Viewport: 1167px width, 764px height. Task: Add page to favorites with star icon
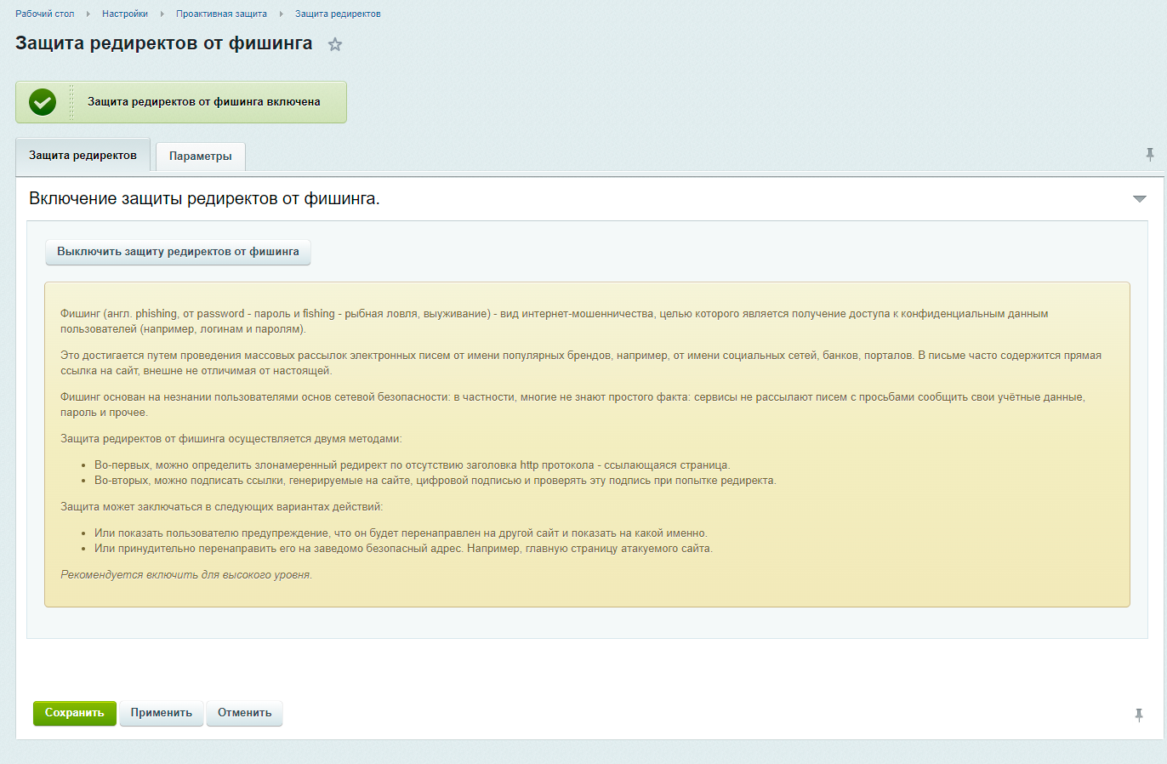click(335, 44)
